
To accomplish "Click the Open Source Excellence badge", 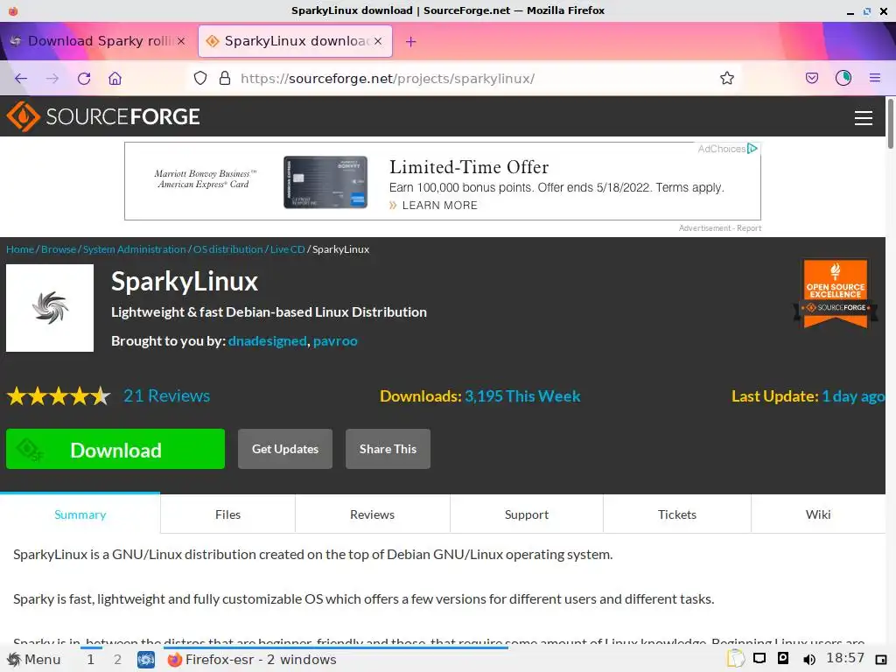I will tap(836, 294).
